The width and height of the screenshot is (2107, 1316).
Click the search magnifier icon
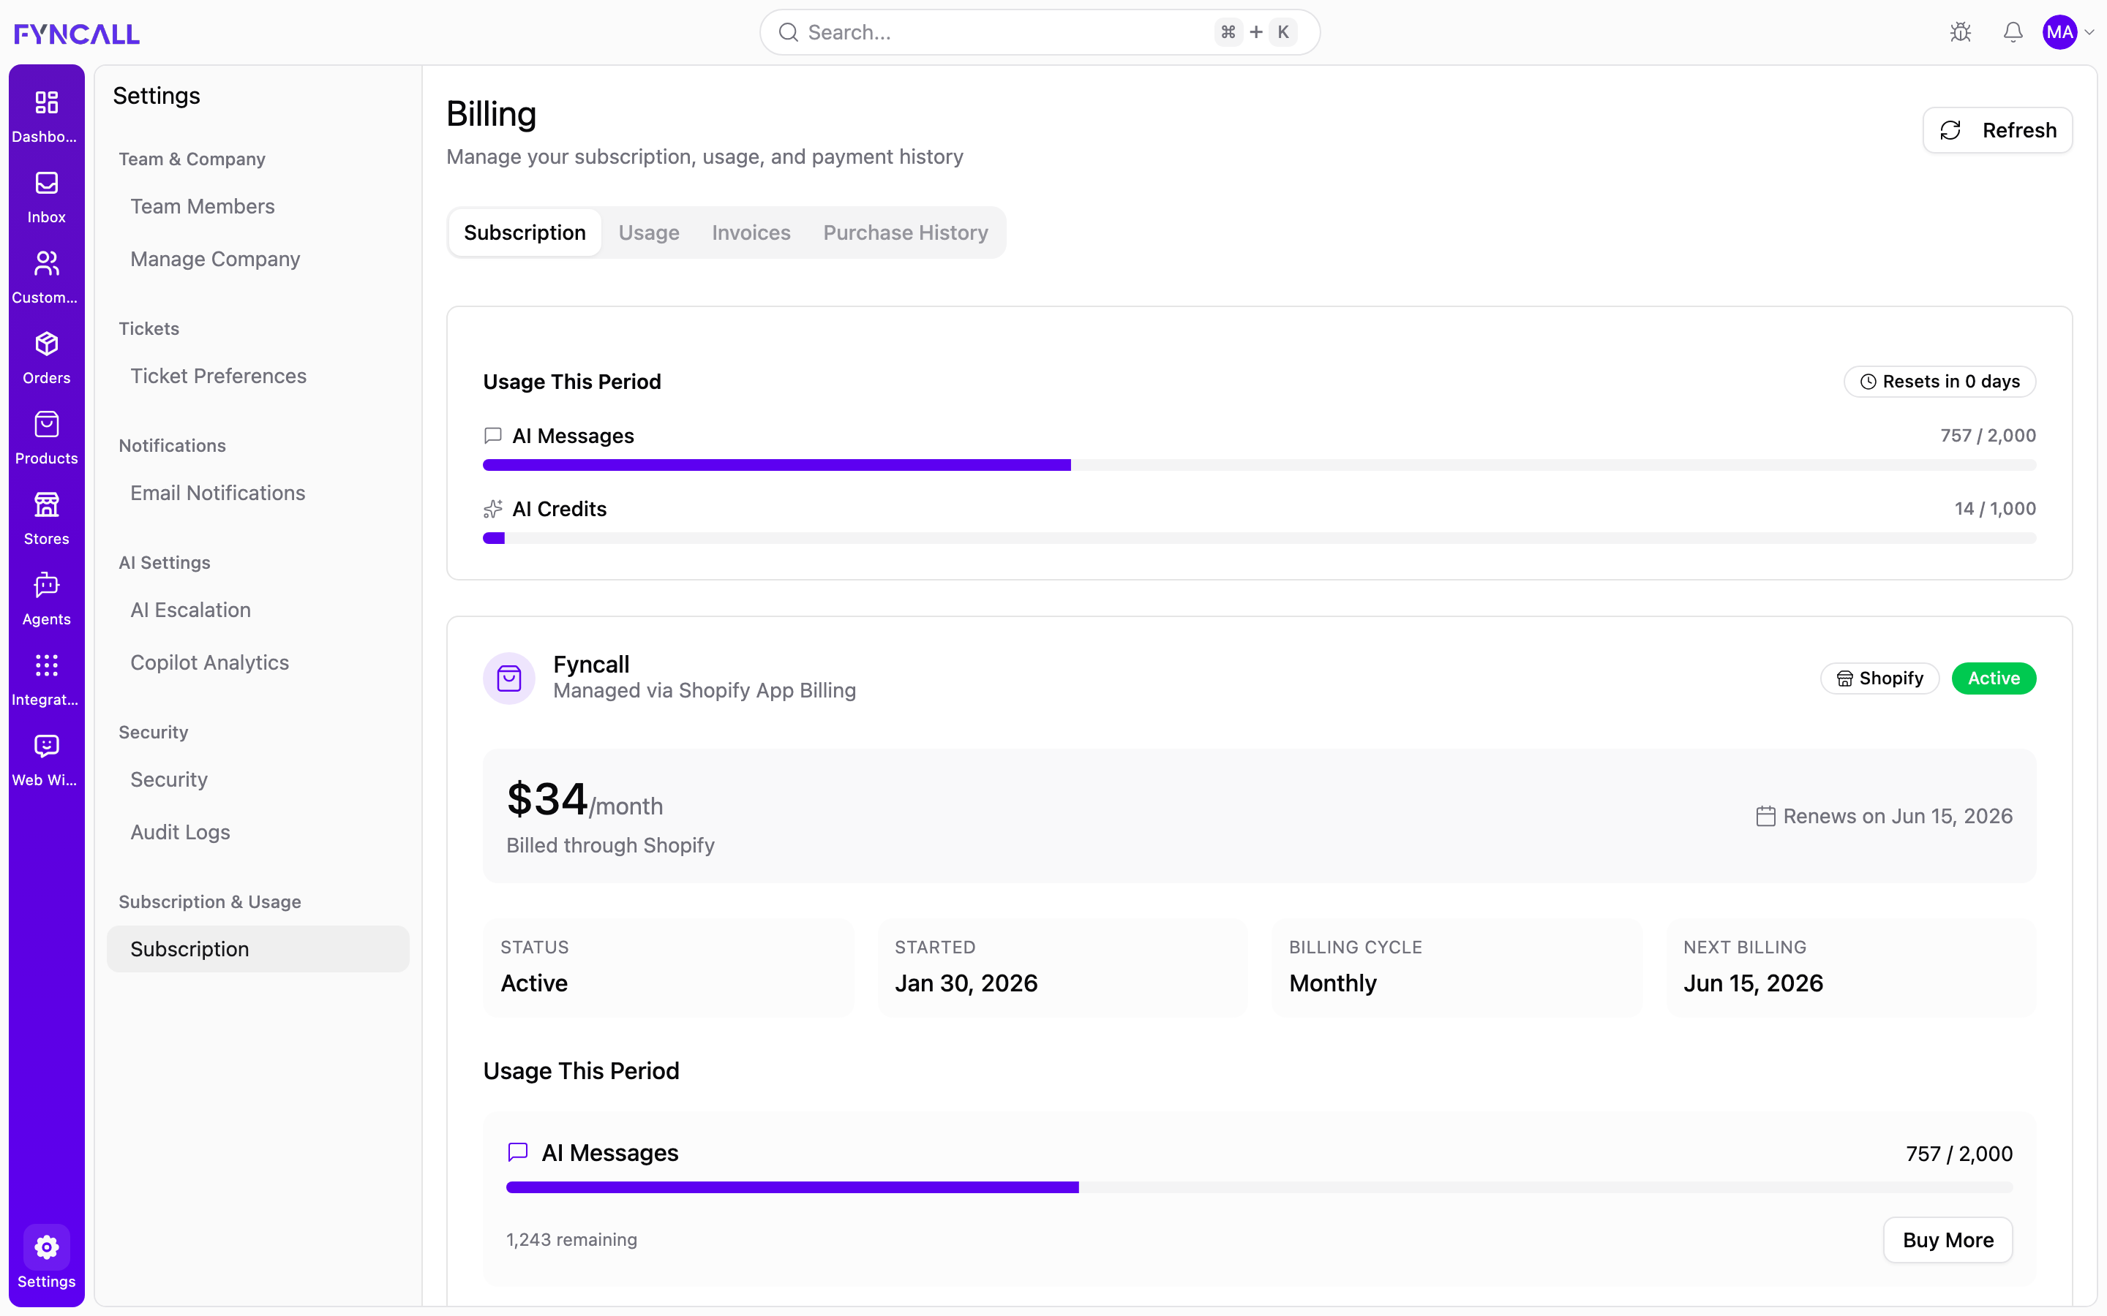[789, 32]
